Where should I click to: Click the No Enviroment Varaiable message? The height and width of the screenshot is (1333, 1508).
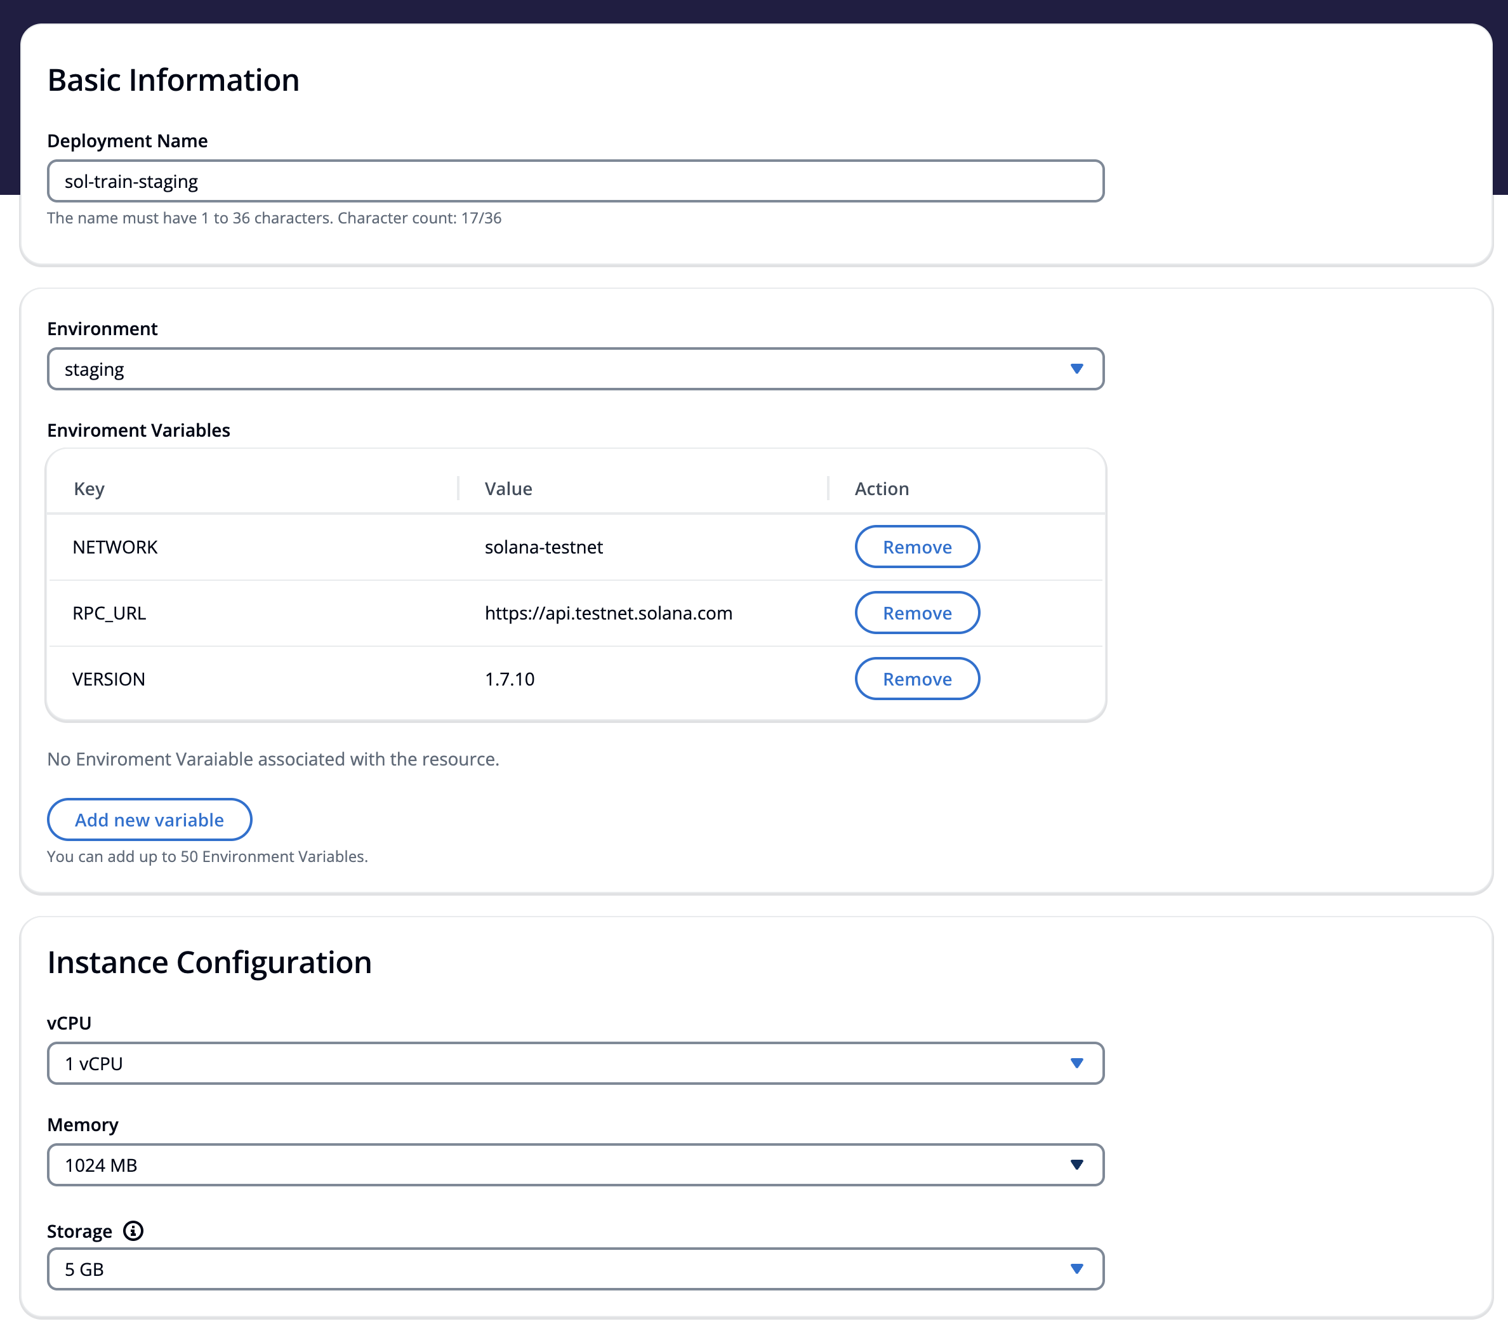pos(273,759)
